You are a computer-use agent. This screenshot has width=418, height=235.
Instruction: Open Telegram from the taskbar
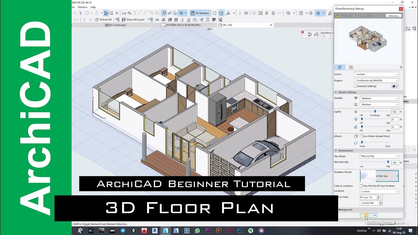[x=122, y=230]
